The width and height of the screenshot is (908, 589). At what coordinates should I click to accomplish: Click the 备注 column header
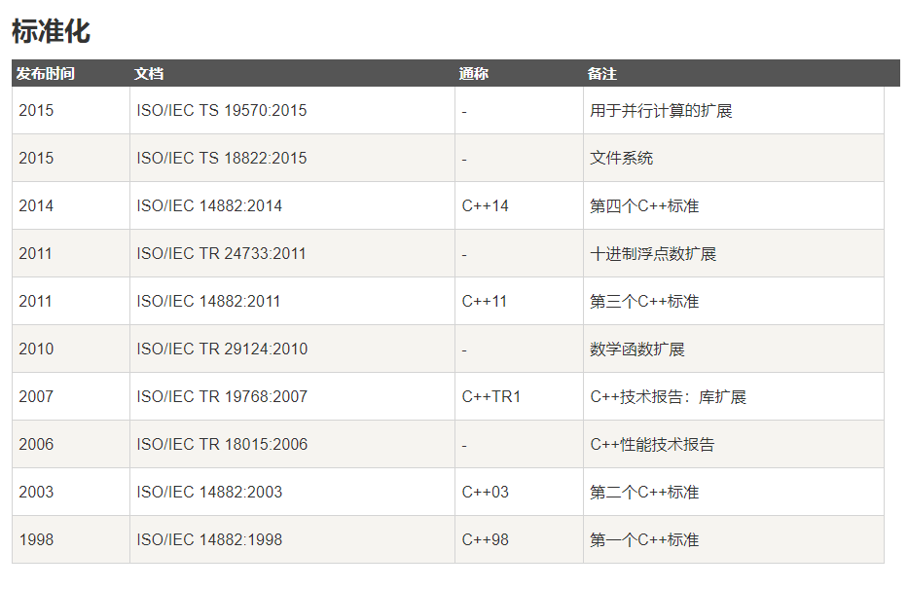(602, 74)
